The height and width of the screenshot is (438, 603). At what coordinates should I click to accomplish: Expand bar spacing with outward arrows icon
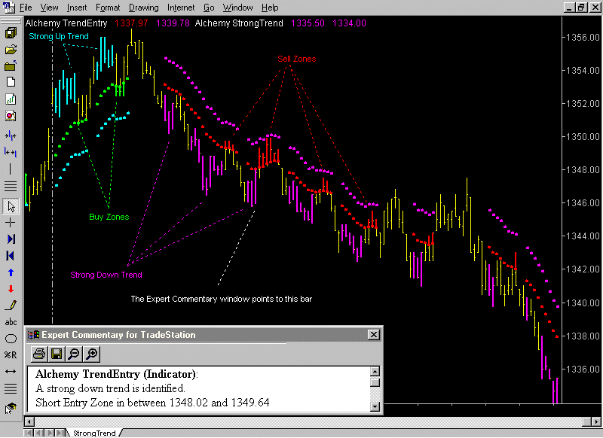pos(11,153)
